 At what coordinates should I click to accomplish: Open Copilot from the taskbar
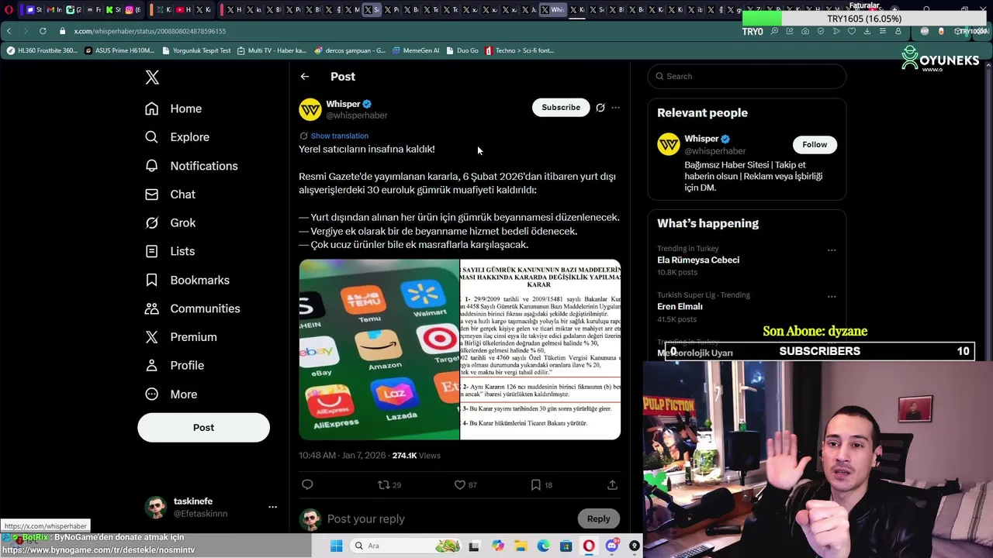tap(497, 546)
